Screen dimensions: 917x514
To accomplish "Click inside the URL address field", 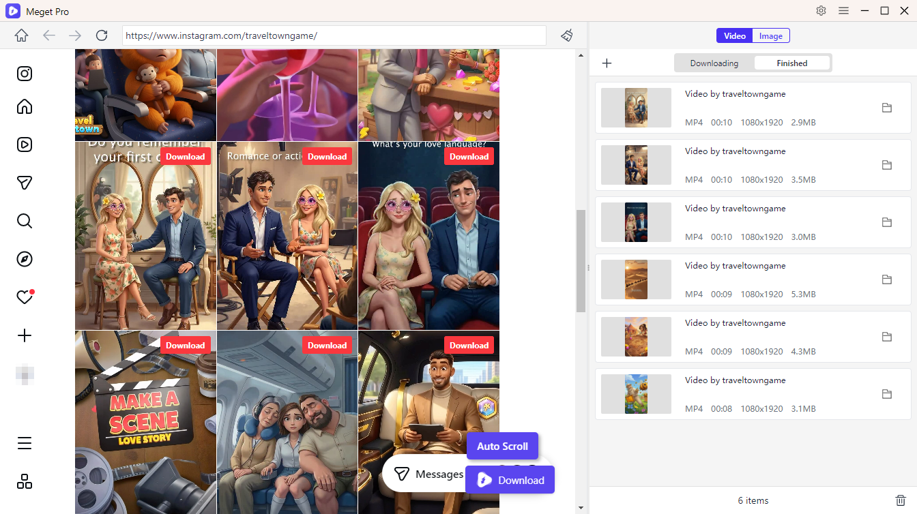I will [x=334, y=35].
